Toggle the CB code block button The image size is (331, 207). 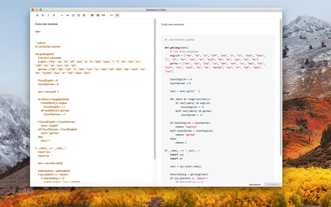pyautogui.click(x=117, y=15)
